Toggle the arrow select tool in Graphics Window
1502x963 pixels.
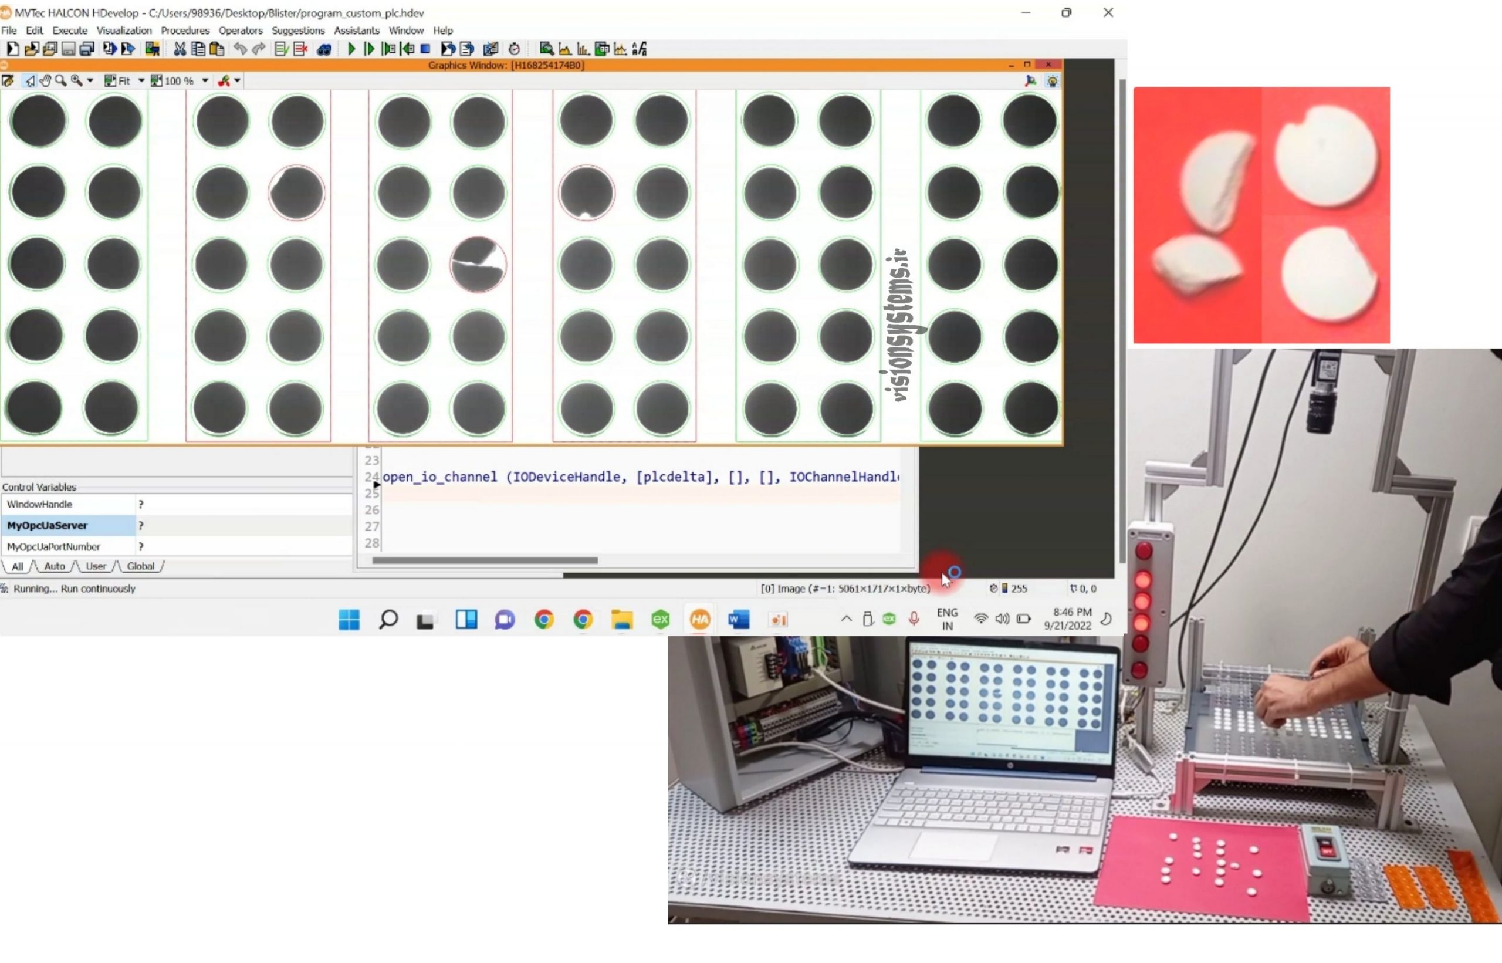tap(29, 80)
